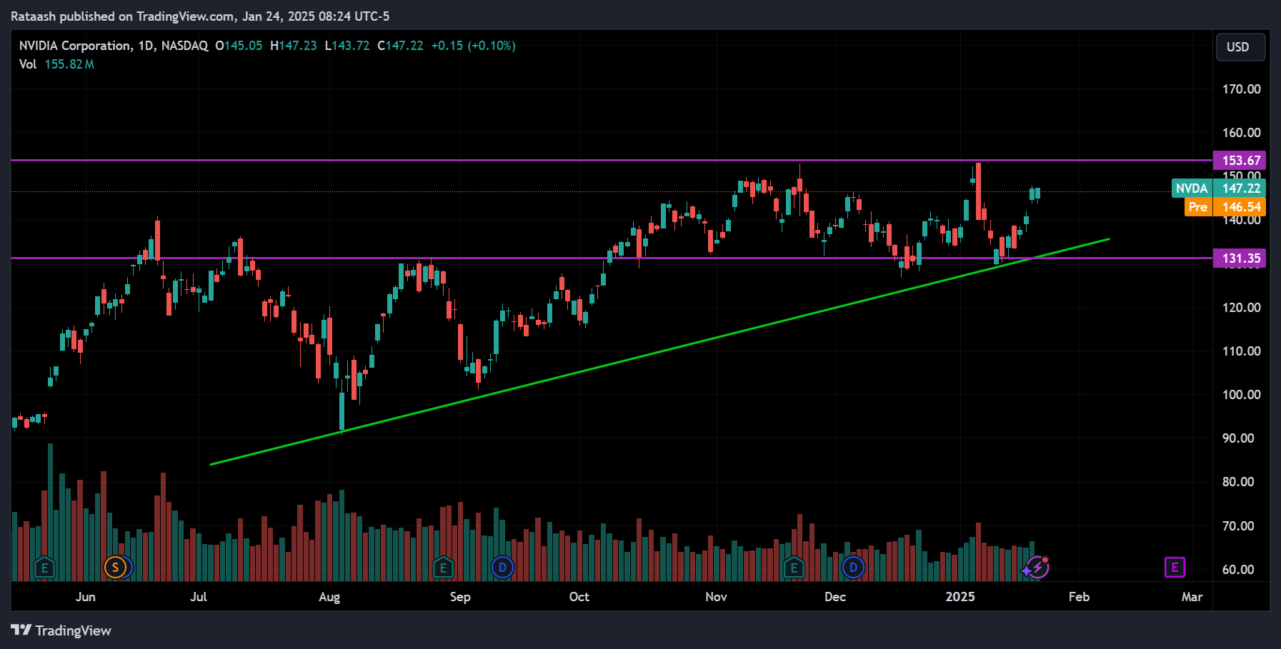Click the 70.00 price axis label
Image resolution: width=1281 pixels, height=649 pixels.
pyautogui.click(x=1238, y=526)
